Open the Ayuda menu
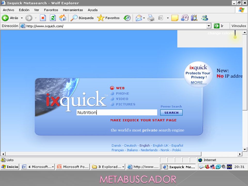 coord(92,10)
